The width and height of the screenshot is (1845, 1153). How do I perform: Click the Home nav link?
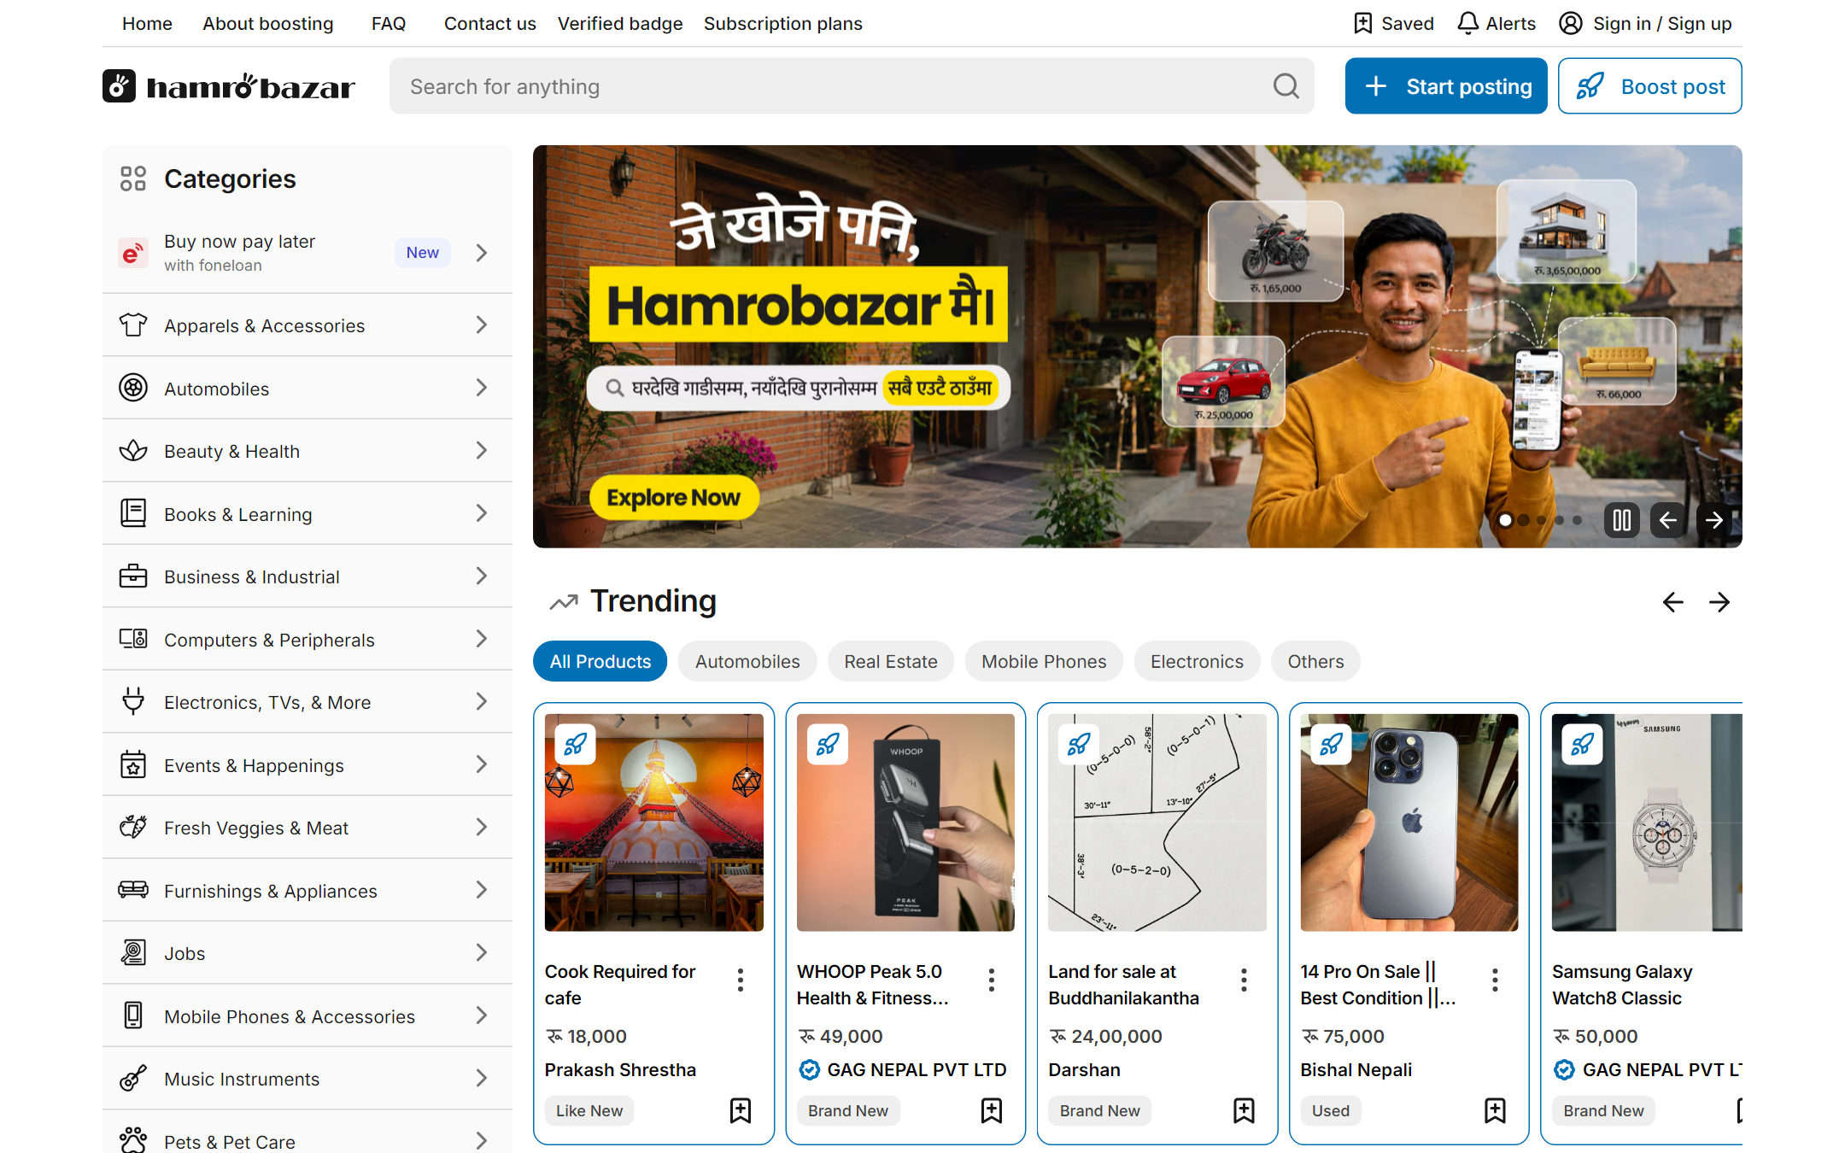(147, 24)
